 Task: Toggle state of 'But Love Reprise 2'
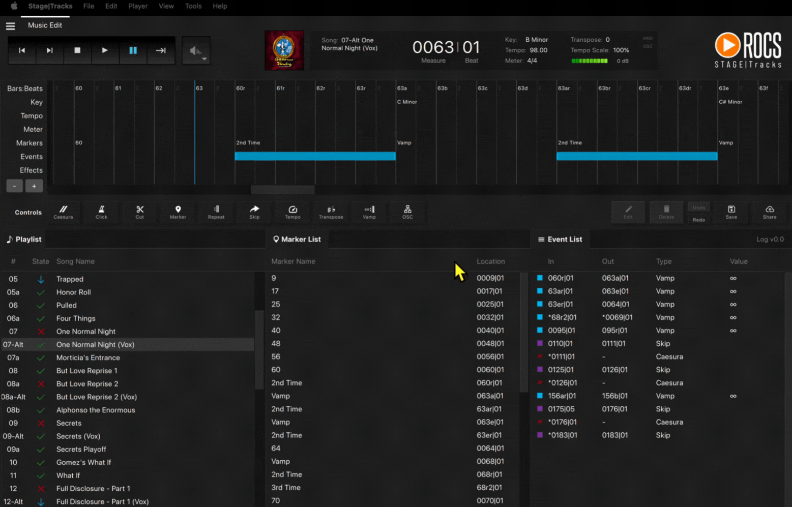pos(41,384)
